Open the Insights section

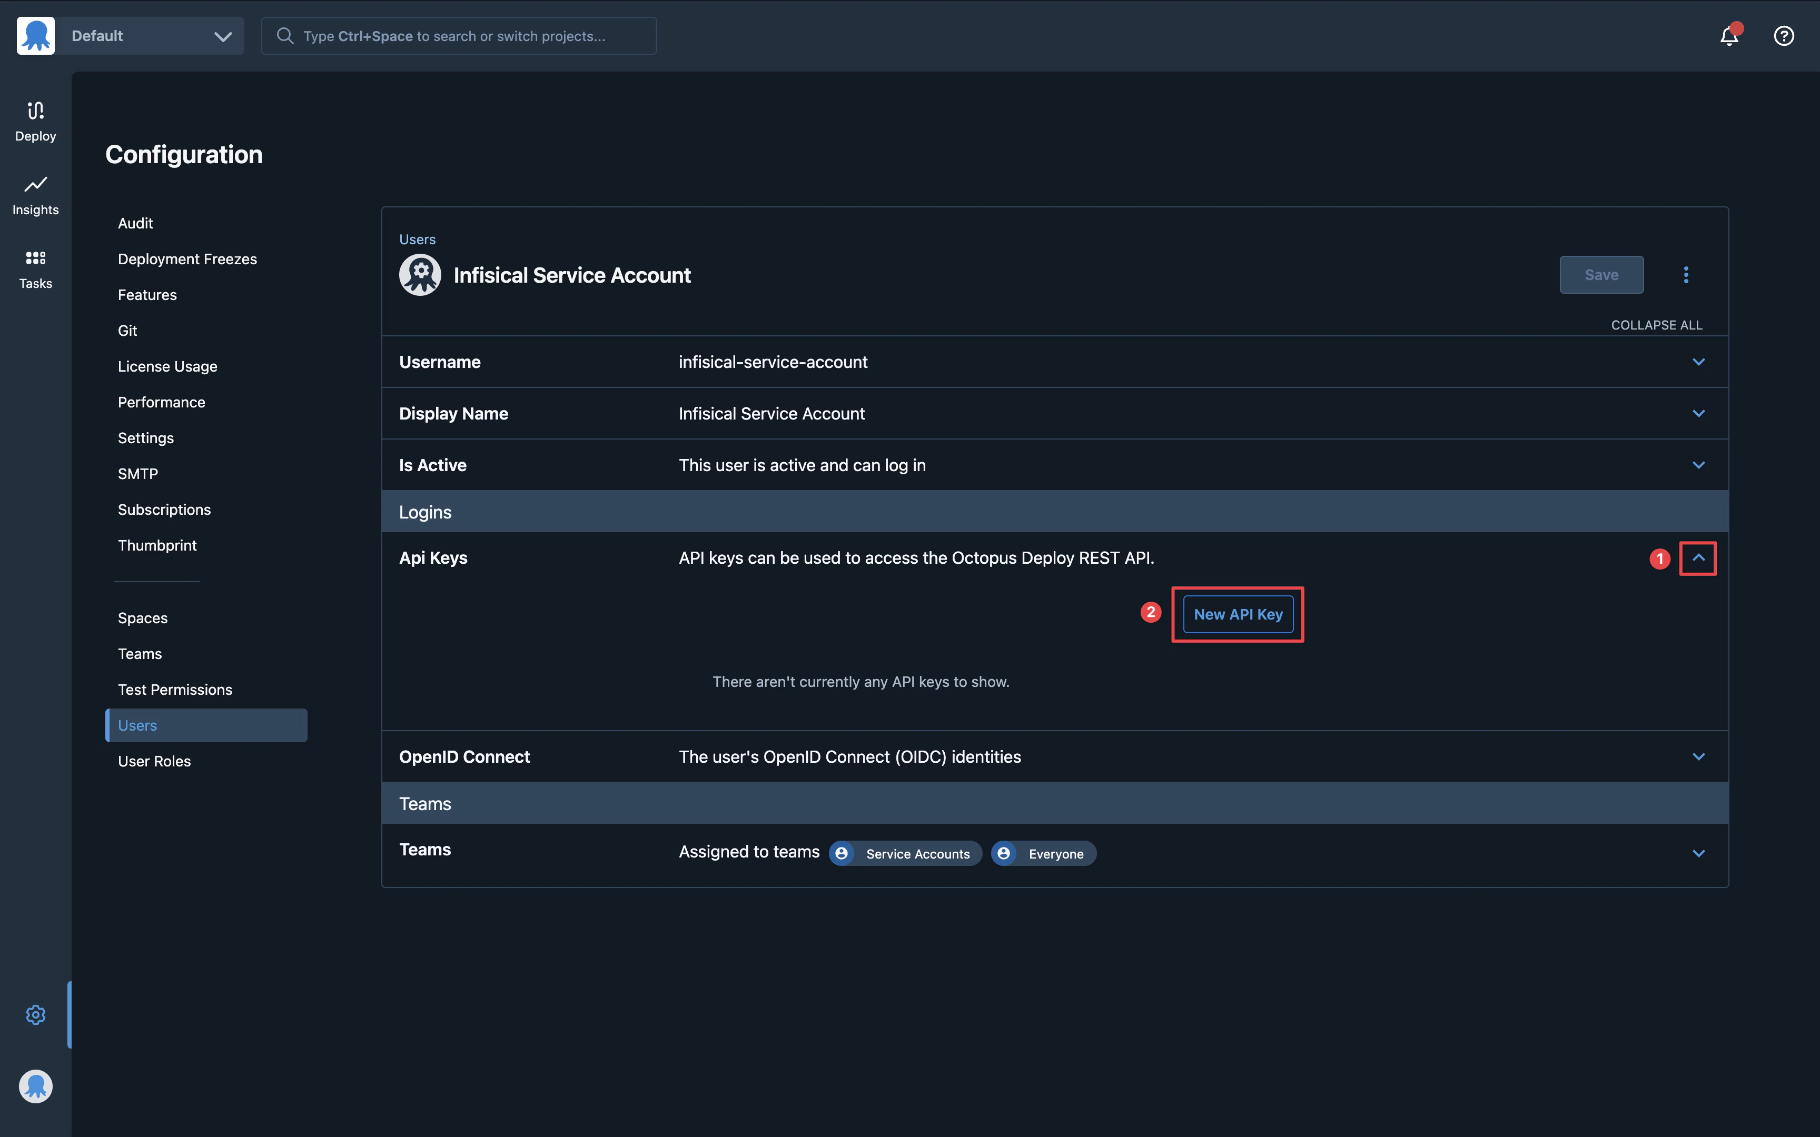coord(35,195)
